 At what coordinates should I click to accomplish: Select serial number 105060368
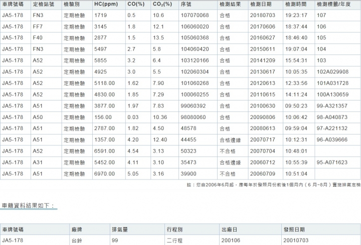pyautogui.click(x=195, y=37)
